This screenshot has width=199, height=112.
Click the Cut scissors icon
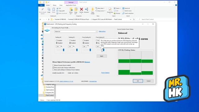(57, 8)
